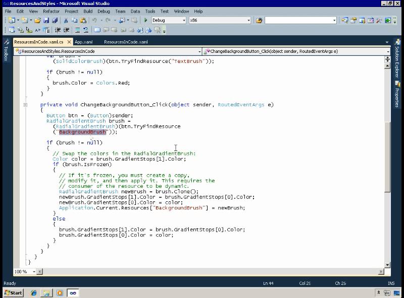
Task: Open the Find combo box dropdown arrow
Action: pyautogui.click(x=334, y=20)
